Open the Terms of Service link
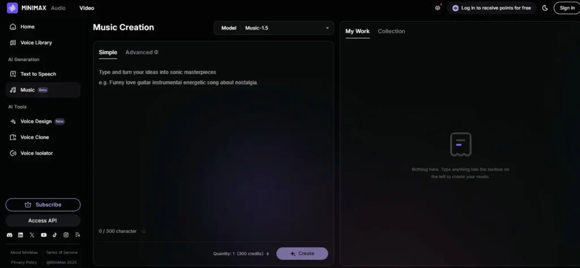This screenshot has height=268, width=580. tap(61, 253)
